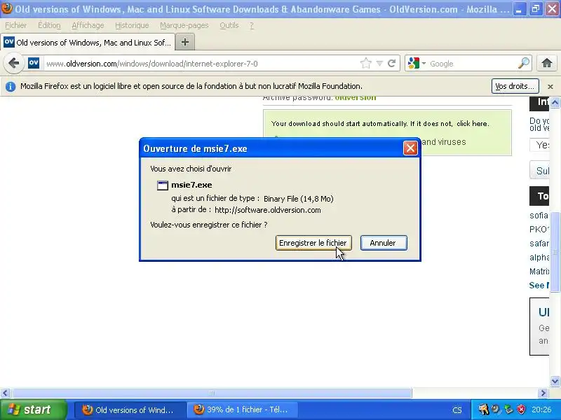Bookmark this page with the star icon

point(365,64)
